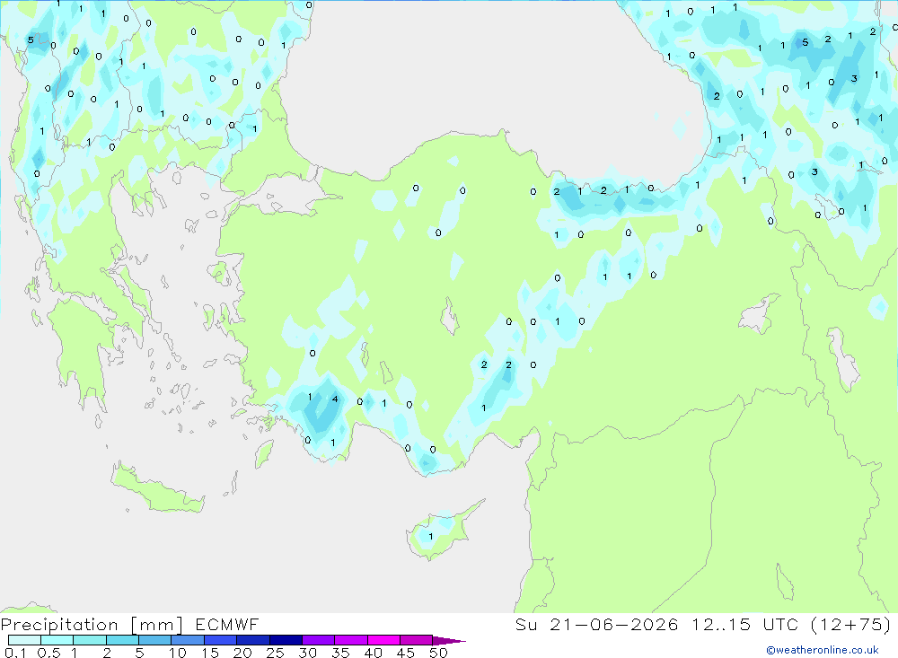
Task: Click the '50' legend scale label
Action: point(438,653)
